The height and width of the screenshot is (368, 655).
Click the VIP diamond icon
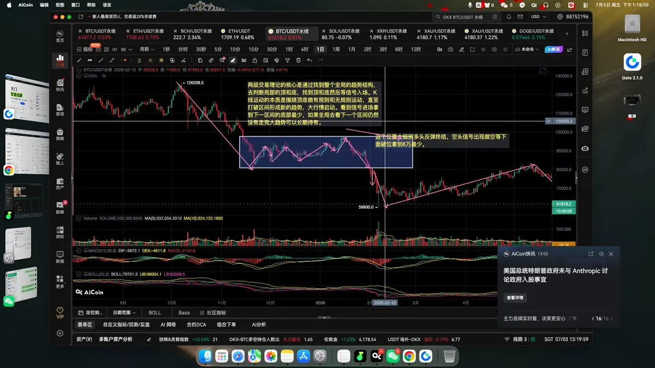60,312
